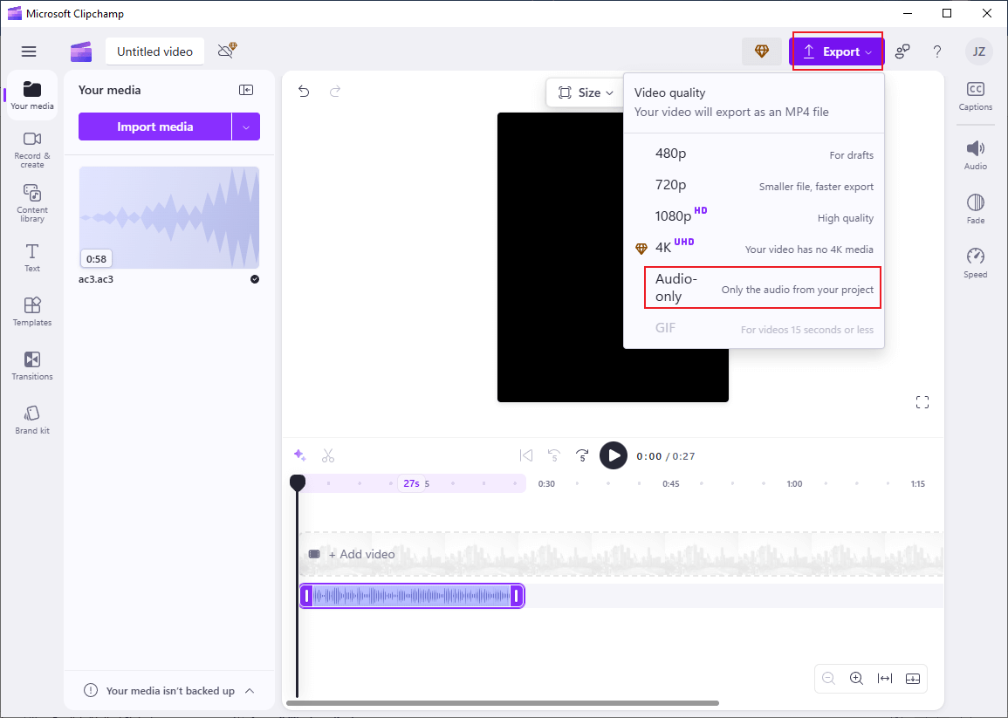Open the Templates panel
Viewport: 1008px width, 718px height.
point(32,311)
